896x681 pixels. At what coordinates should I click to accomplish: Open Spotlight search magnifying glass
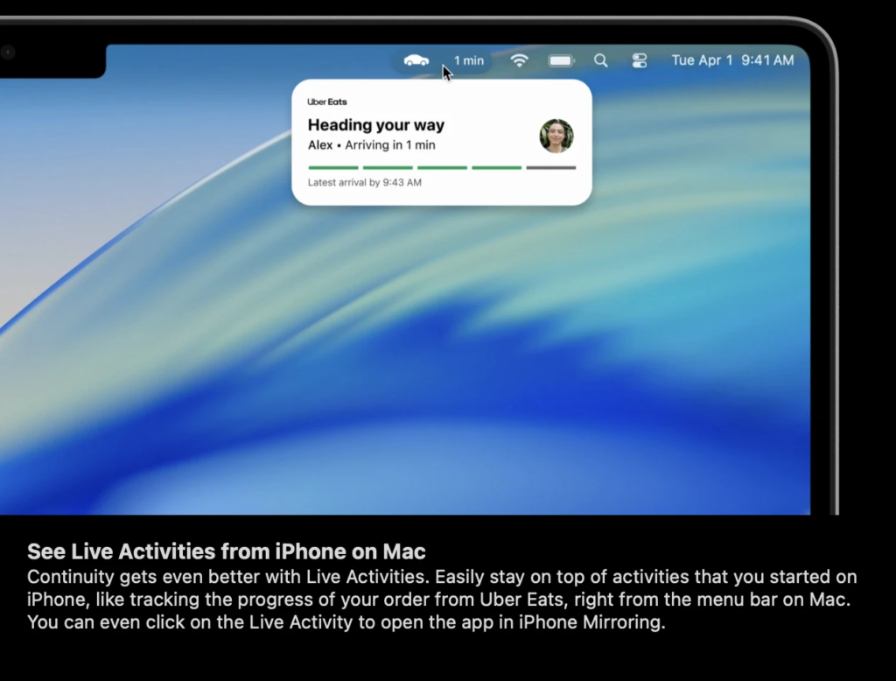600,60
